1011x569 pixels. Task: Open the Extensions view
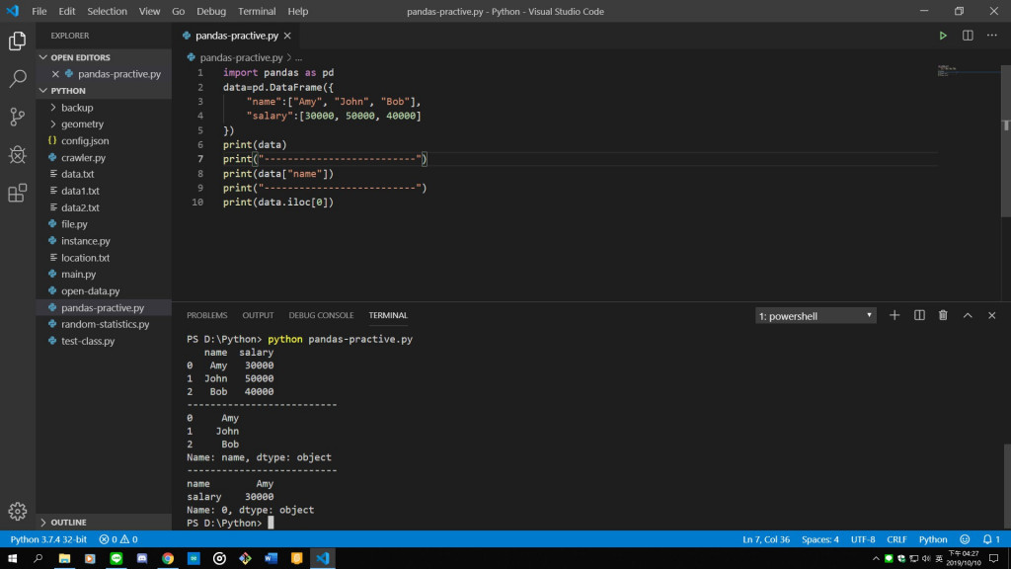pyautogui.click(x=18, y=193)
